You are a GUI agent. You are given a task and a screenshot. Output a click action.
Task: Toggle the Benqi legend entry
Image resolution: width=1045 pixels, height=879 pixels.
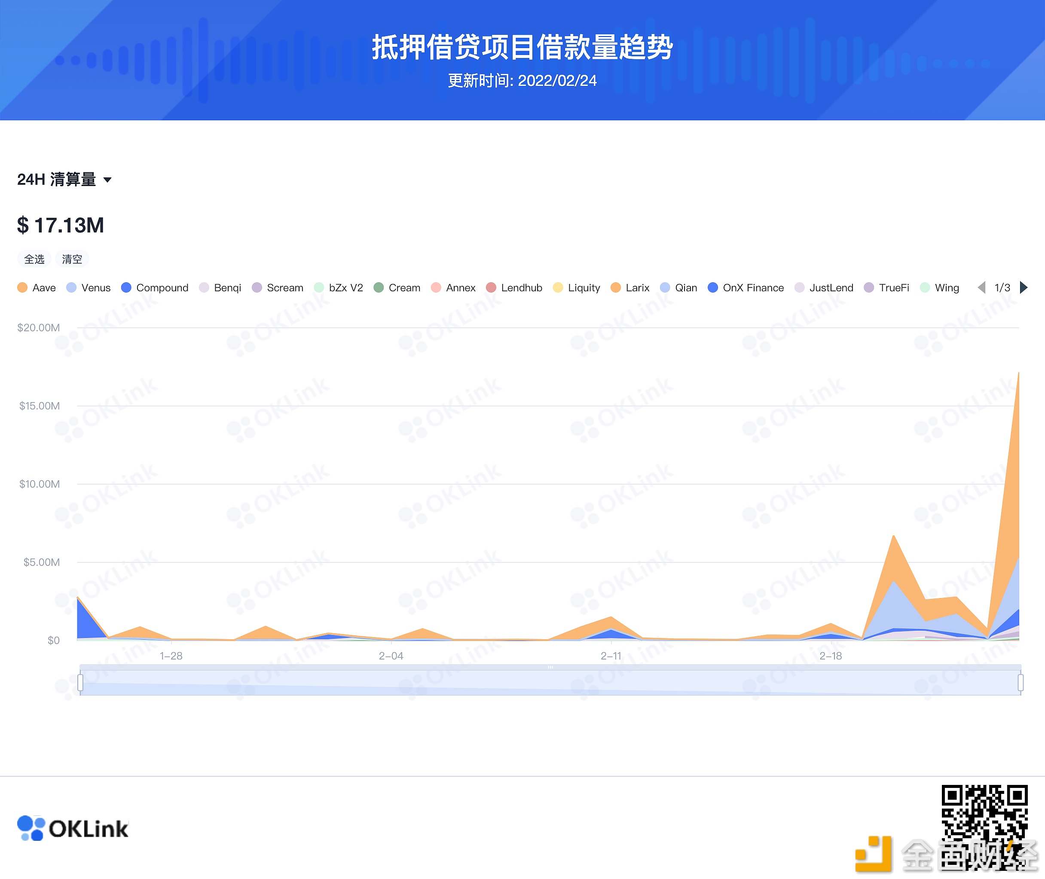220,287
